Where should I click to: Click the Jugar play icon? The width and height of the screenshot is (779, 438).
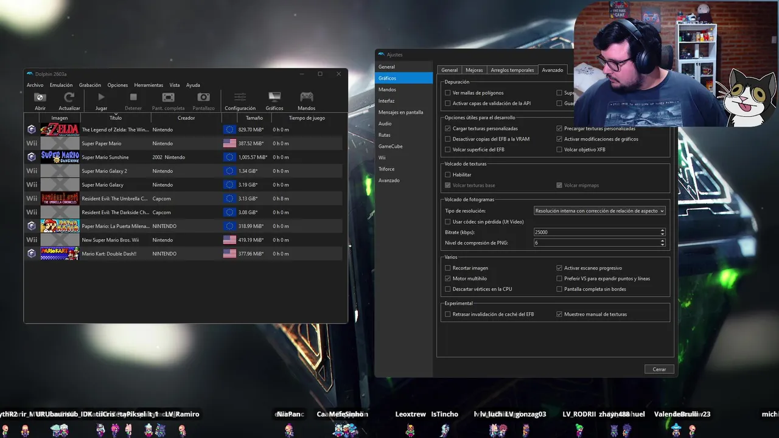click(101, 97)
